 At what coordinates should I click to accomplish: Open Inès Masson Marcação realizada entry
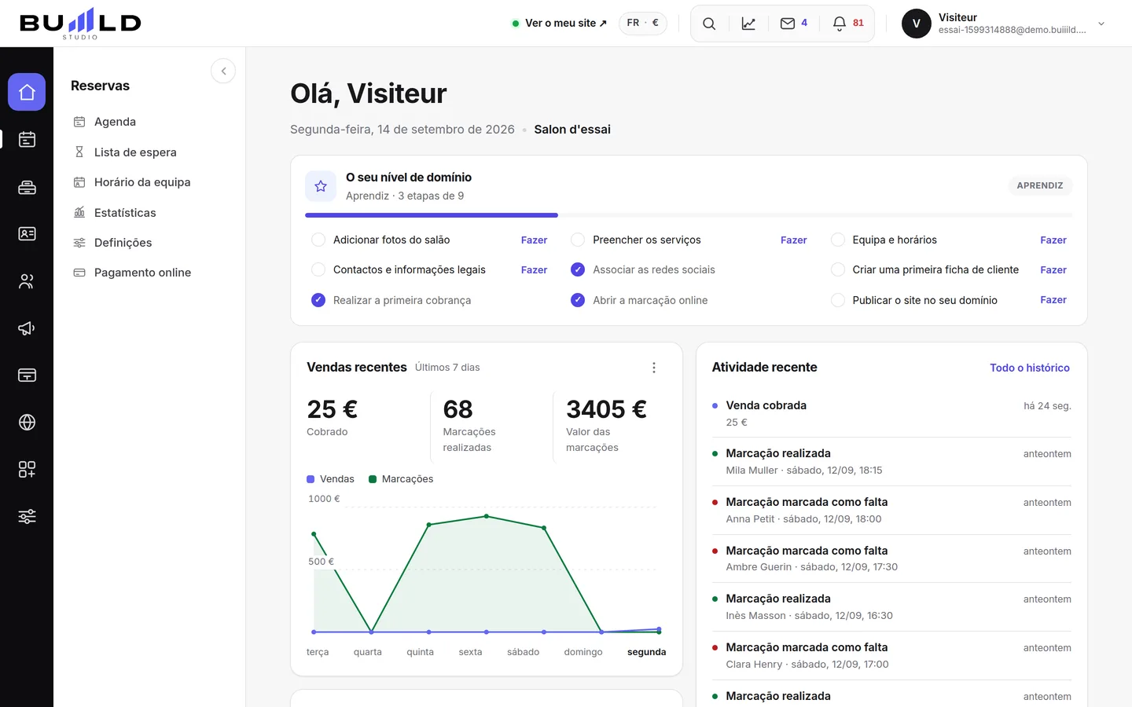pos(891,607)
